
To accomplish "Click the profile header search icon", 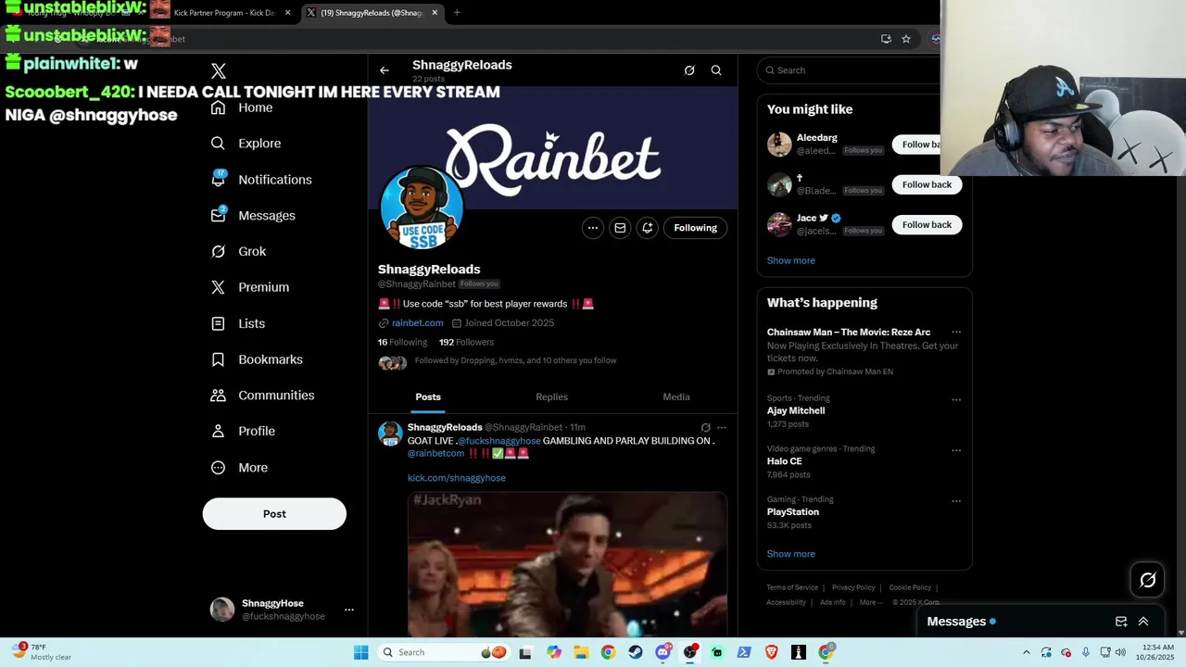I will pyautogui.click(x=716, y=70).
